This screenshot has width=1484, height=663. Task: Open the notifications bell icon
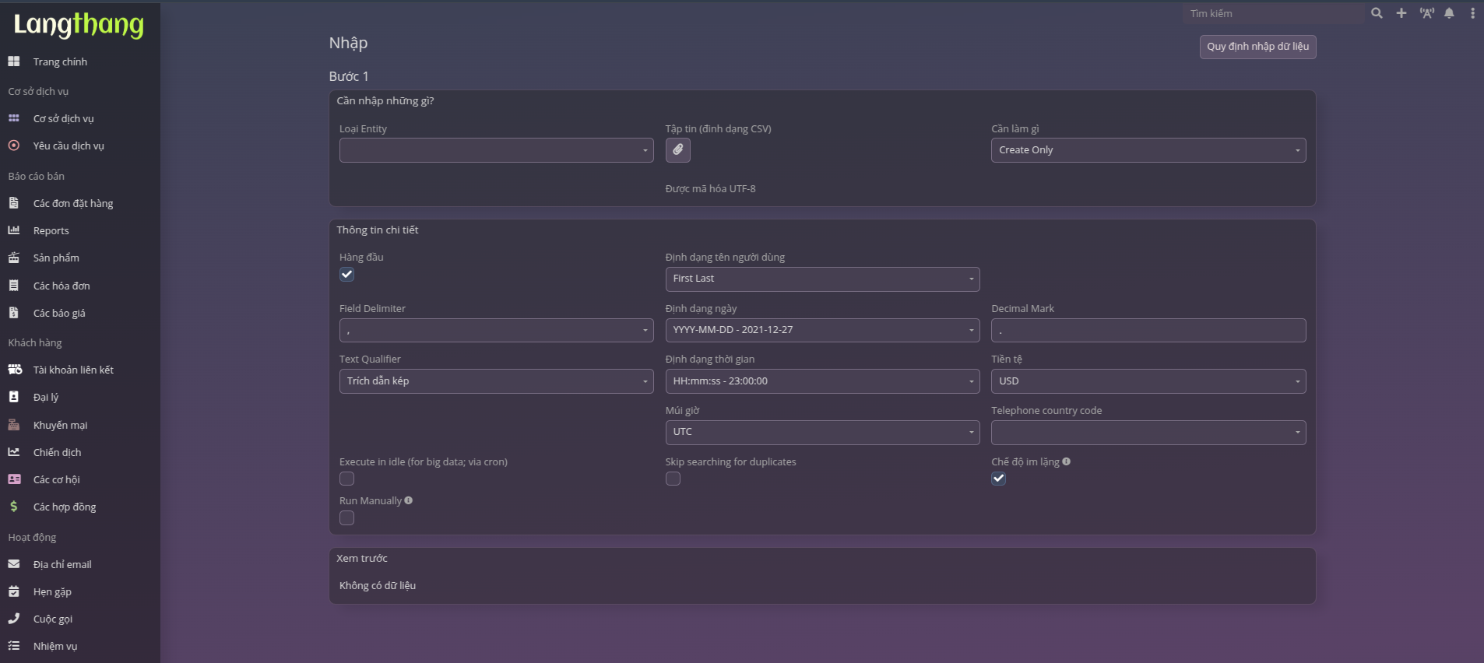pos(1449,13)
